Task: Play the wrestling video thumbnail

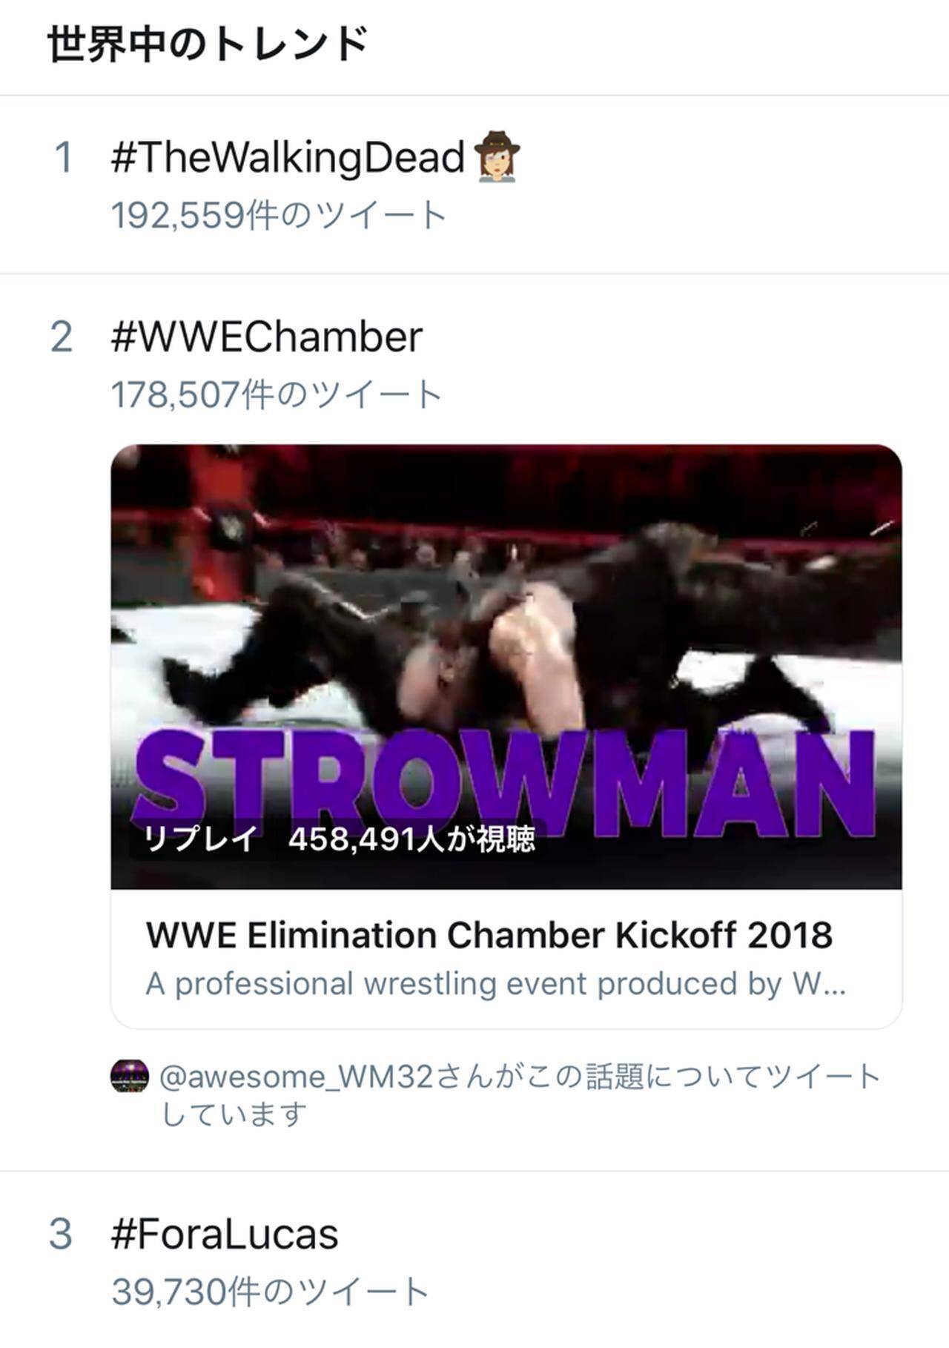Action: (x=506, y=630)
